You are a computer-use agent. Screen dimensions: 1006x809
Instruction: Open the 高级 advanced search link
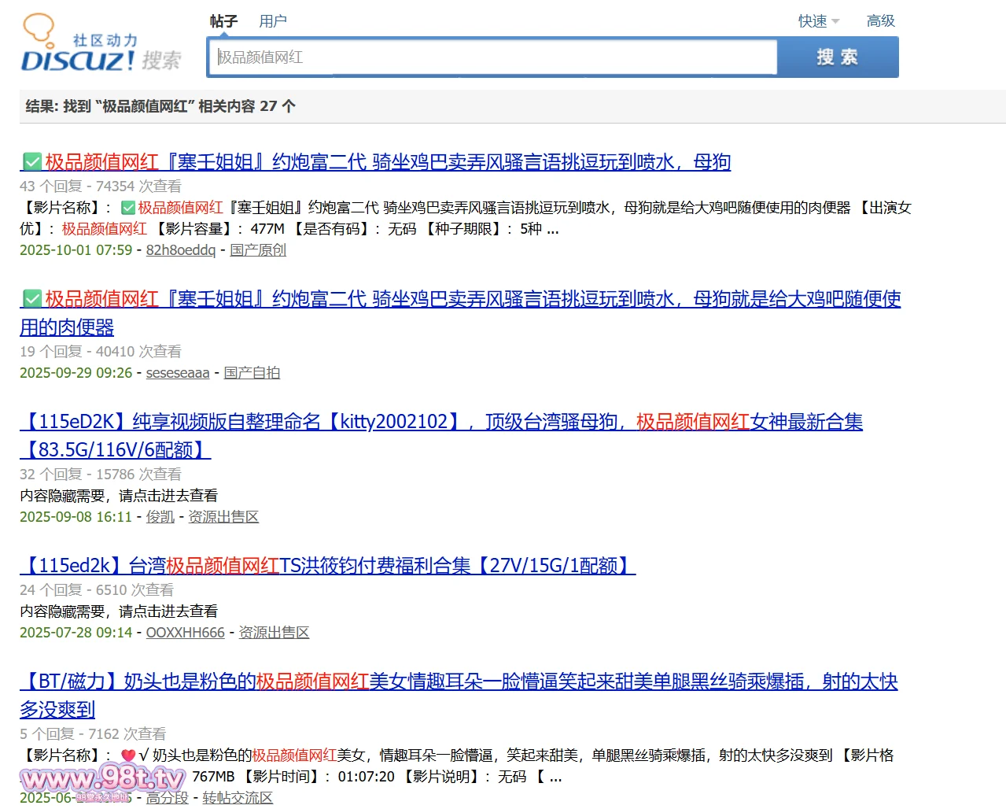880,21
